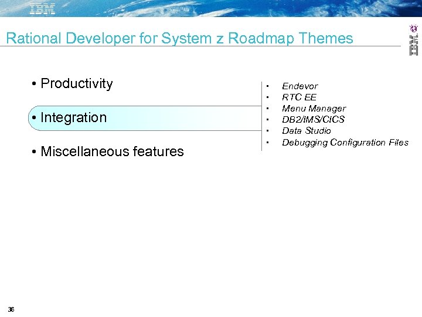Click the Data Studio list item
Screen dimensions: 422x317
tap(307, 131)
